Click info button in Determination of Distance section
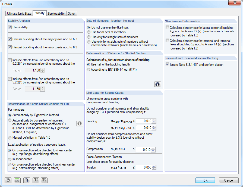Screen dimensions: 243x187 [x=157, y=85]
